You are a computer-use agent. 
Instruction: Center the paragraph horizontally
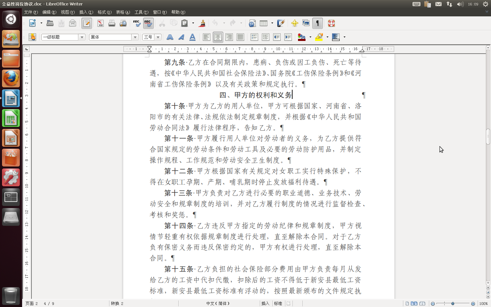pyautogui.click(x=218, y=37)
